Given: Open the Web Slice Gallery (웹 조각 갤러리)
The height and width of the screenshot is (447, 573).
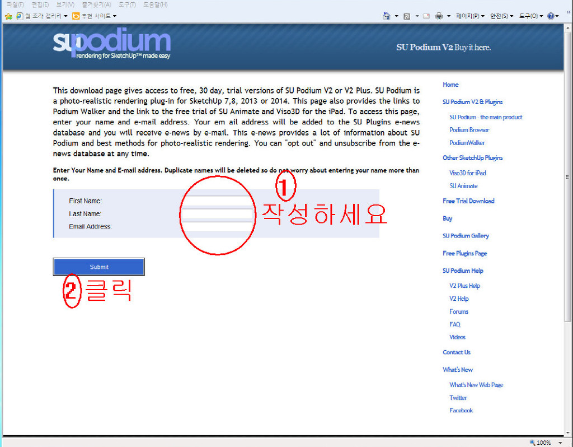Looking at the screenshot, I should click(x=41, y=16).
